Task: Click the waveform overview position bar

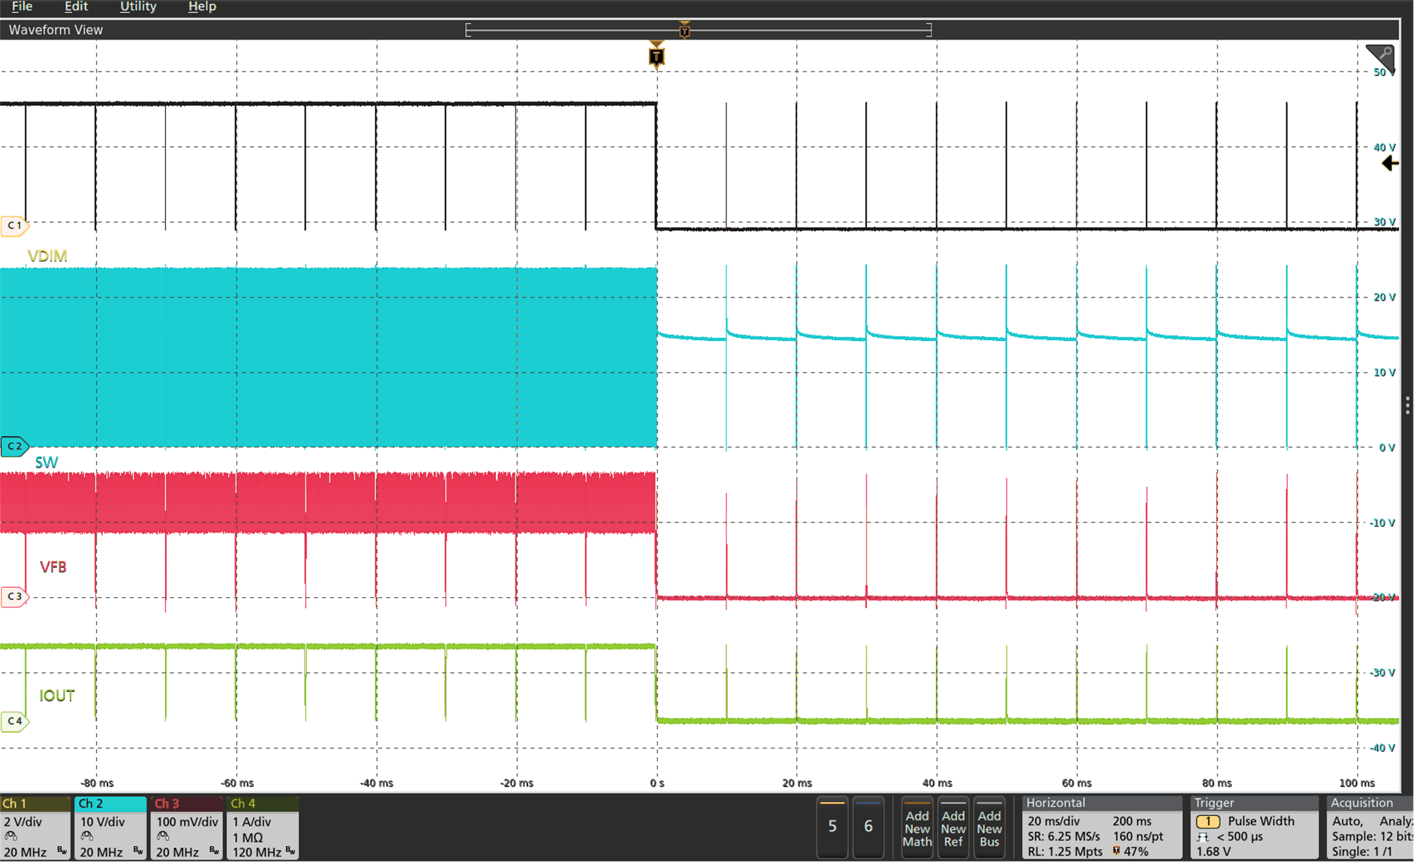Action: [x=698, y=30]
